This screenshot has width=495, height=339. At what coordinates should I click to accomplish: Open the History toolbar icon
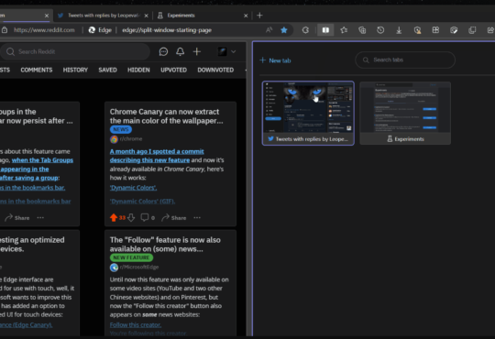click(380, 30)
